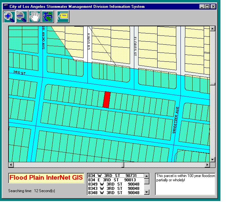Close the Stormwater Management window
Image resolution: width=226 pixels, height=202 pixels.
coord(213,7)
